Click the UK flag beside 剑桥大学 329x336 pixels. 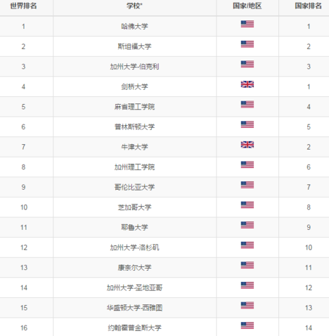pyautogui.click(x=247, y=84)
